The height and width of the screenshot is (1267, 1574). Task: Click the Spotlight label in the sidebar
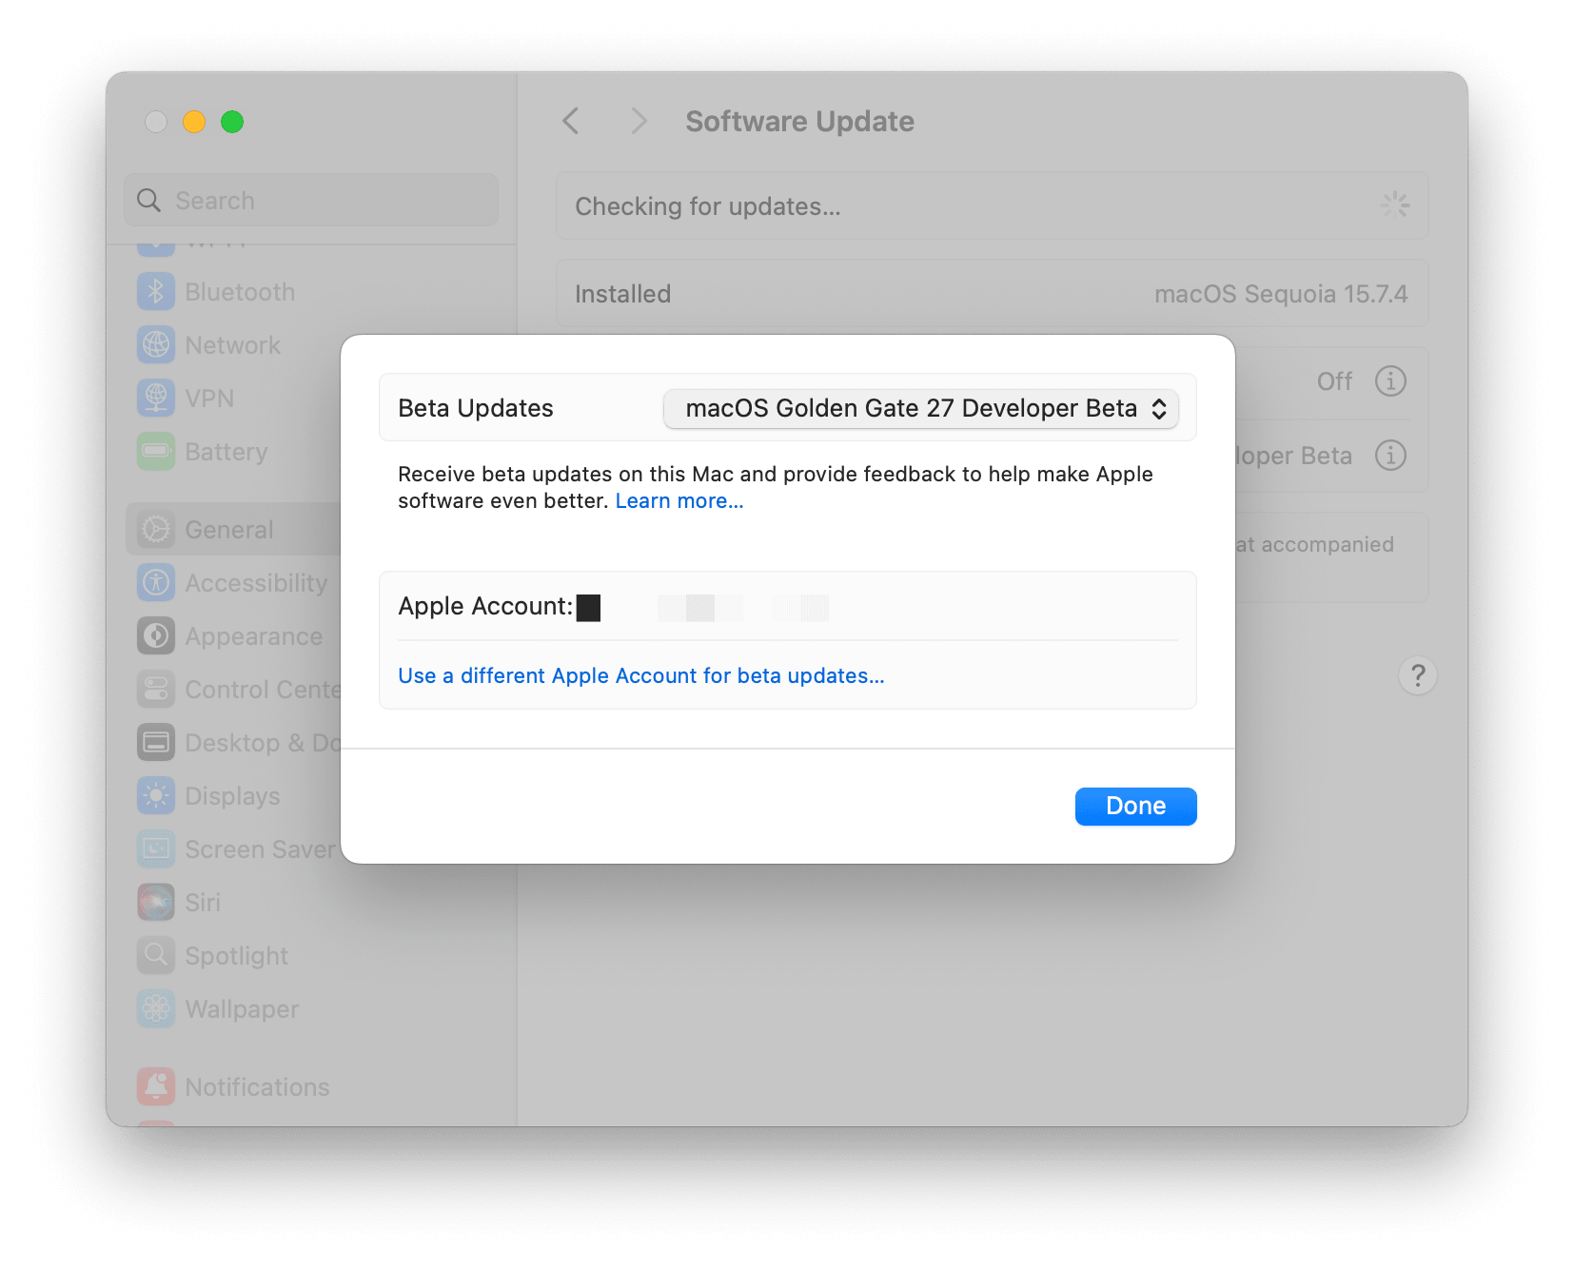pyautogui.click(x=236, y=956)
